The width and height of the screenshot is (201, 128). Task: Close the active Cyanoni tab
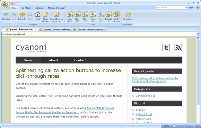(x=36, y=29)
